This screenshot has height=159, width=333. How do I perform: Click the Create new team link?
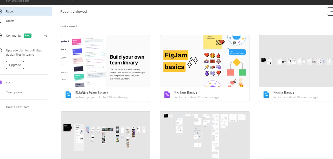coord(17,107)
